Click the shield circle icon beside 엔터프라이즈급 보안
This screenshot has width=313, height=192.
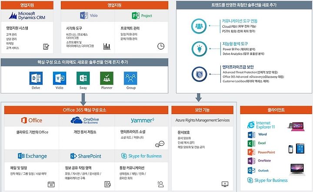click(x=199, y=74)
